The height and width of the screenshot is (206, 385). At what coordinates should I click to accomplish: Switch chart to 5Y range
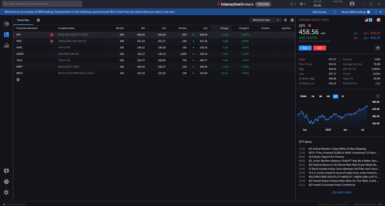tap(343, 96)
